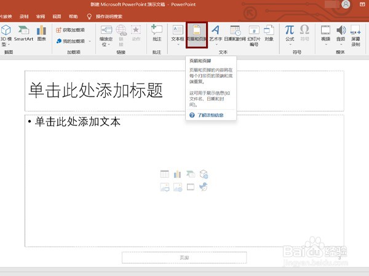Viewport: 369px width, 276px height.
Task: Click the 单击此处添加标题 title placeholder
Action: pos(184,91)
